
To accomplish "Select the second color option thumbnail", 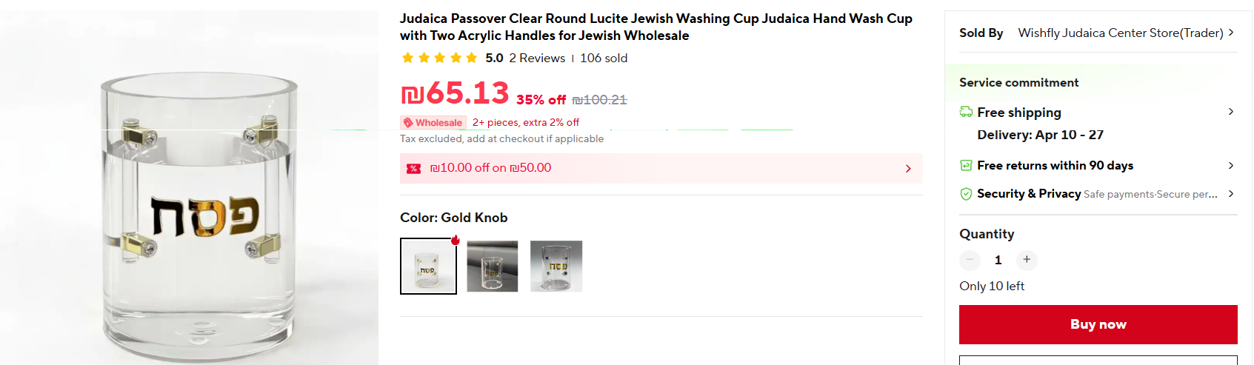I will tap(493, 266).
